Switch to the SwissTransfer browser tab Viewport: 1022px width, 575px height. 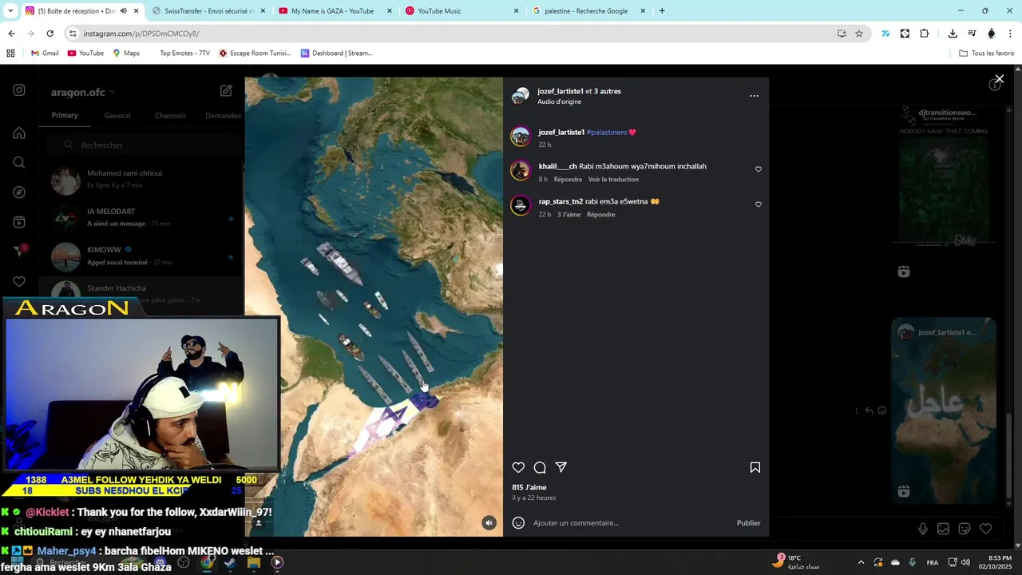tap(208, 11)
